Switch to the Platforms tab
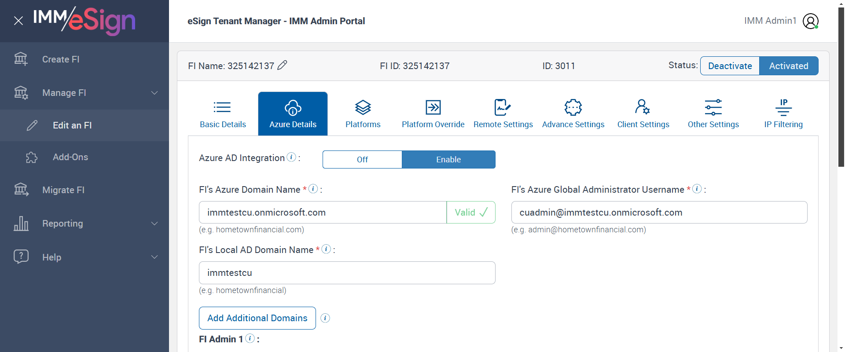 (x=363, y=114)
